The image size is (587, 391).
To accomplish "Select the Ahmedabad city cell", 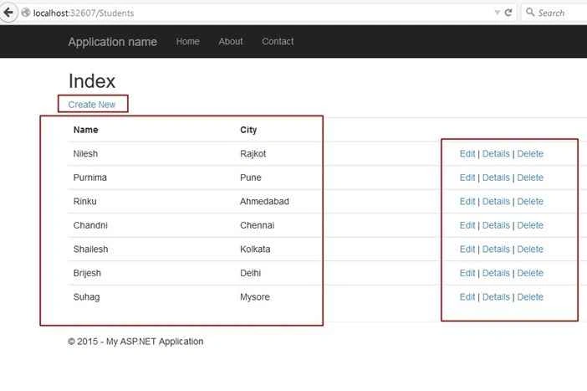I will click(x=264, y=202).
